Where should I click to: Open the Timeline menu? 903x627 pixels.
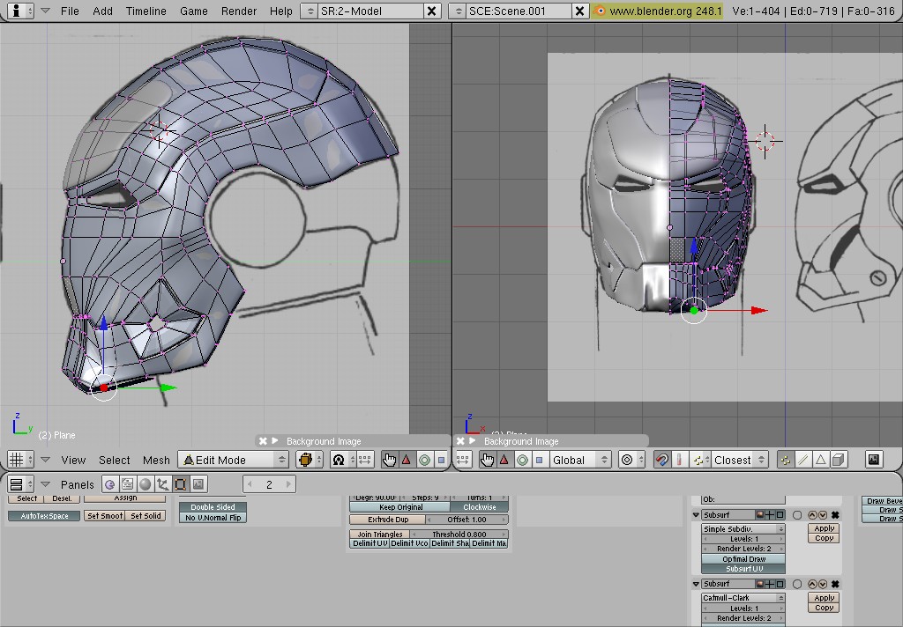click(x=146, y=11)
